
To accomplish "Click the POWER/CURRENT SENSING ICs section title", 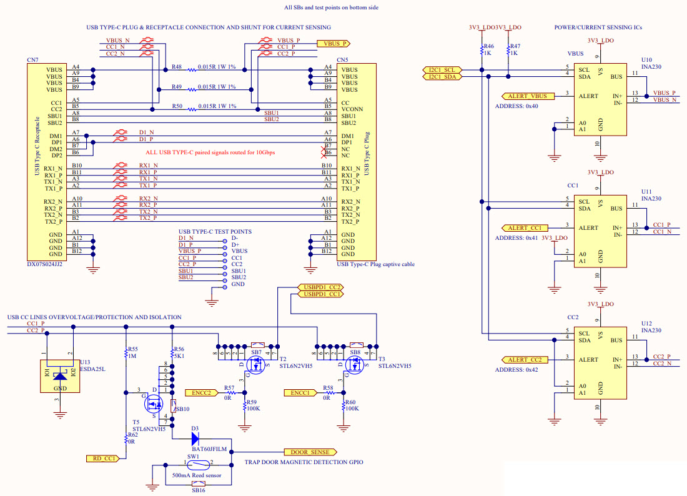I will pos(598,27).
